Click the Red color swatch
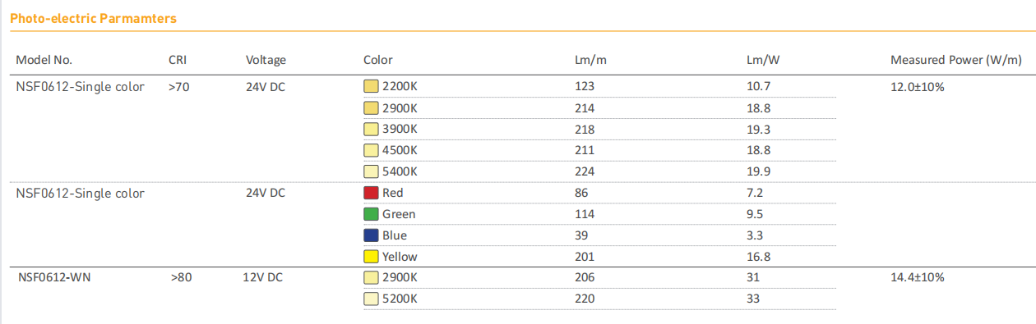 click(371, 193)
